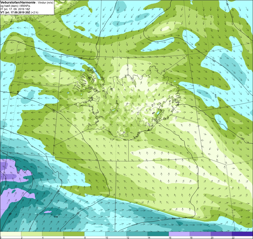Click the 6–8 m/s olive green legend swatch
Screen dimensions: 253x239
point(74,234)
